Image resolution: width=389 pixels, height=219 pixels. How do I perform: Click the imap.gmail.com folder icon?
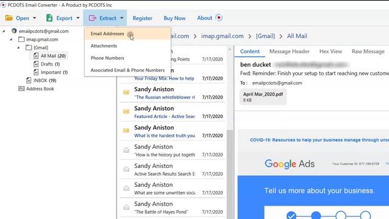(x=21, y=39)
